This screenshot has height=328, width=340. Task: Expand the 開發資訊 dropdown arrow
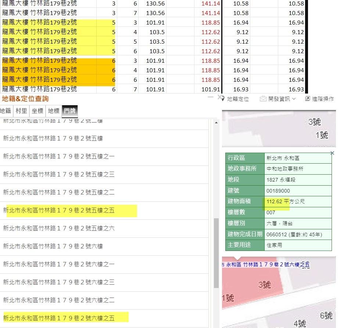[x=294, y=99]
